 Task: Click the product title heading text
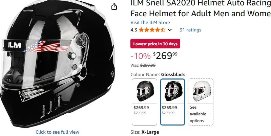201,8
